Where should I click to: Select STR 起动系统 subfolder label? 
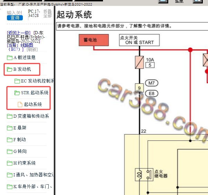pyautogui.click(x=35, y=93)
